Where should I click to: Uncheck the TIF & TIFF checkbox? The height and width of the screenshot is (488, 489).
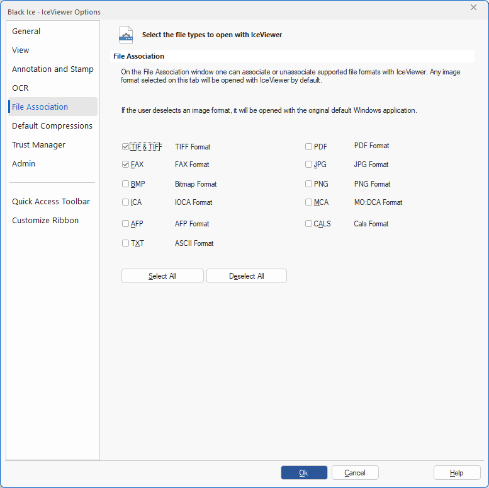coord(125,146)
